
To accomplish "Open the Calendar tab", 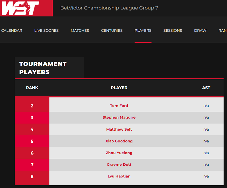I will point(12,31).
